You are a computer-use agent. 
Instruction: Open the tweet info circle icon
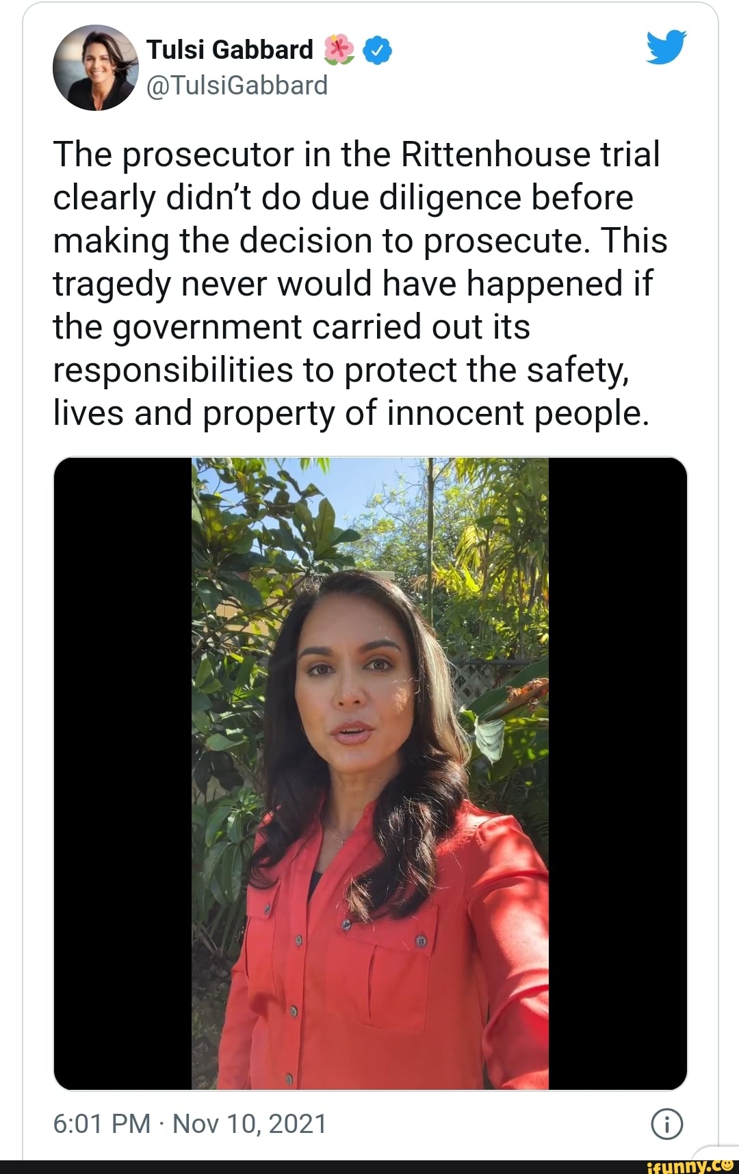pyautogui.click(x=667, y=1124)
